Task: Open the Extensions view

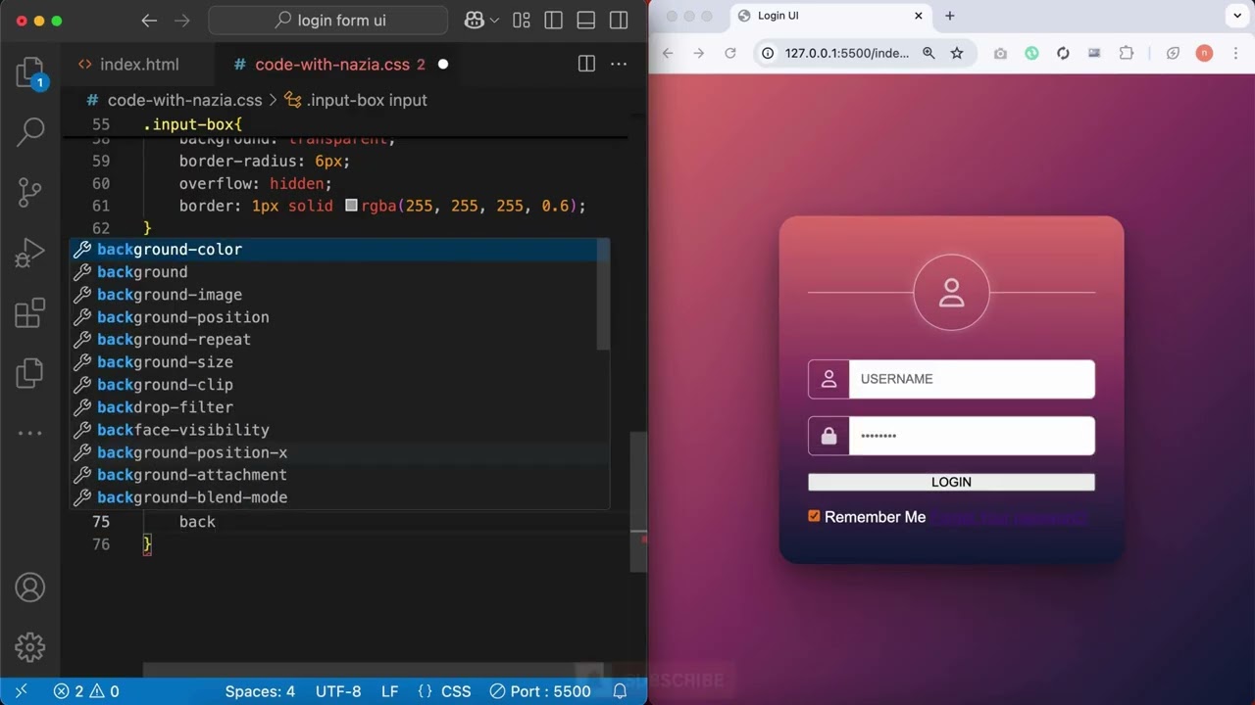Action: [x=30, y=312]
